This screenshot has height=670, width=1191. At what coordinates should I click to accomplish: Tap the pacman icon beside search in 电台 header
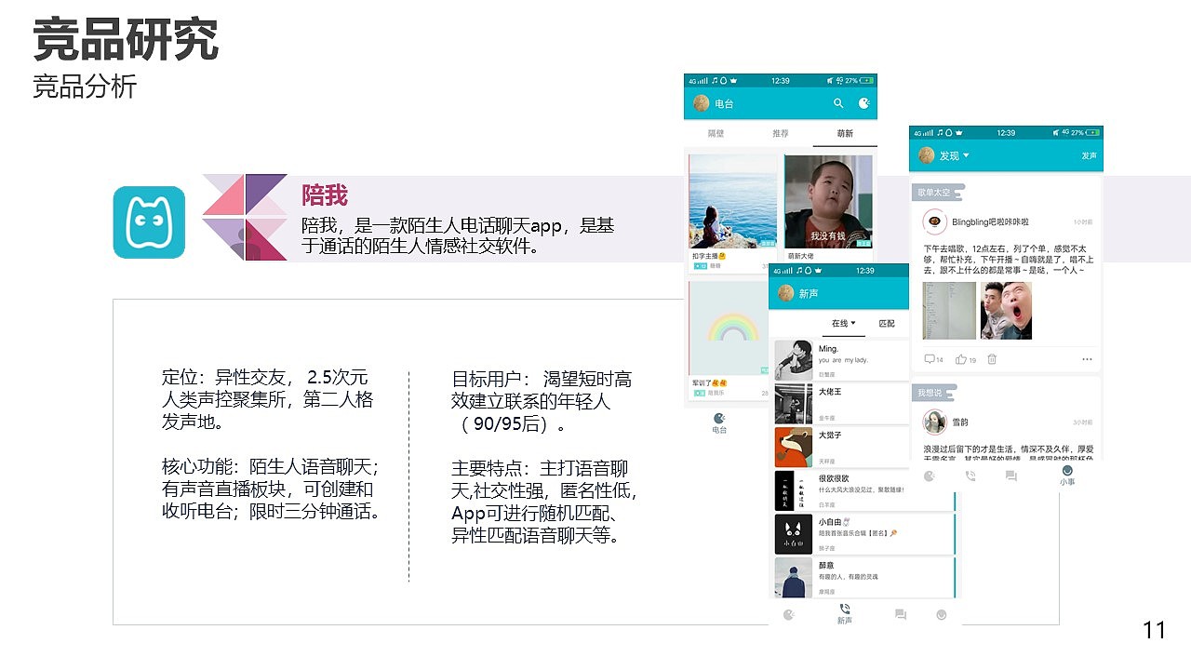[x=864, y=103]
